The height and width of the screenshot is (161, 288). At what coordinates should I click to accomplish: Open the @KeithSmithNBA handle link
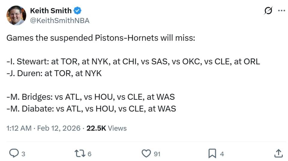point(60,21)
